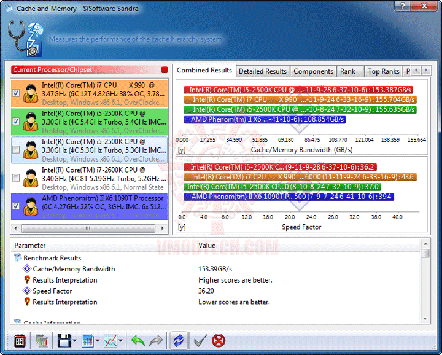Click the blue AMD Phenom speed factor 39.4 bar
The width and height of the screenshot is (442, 355).
click(x=289, y=197)
